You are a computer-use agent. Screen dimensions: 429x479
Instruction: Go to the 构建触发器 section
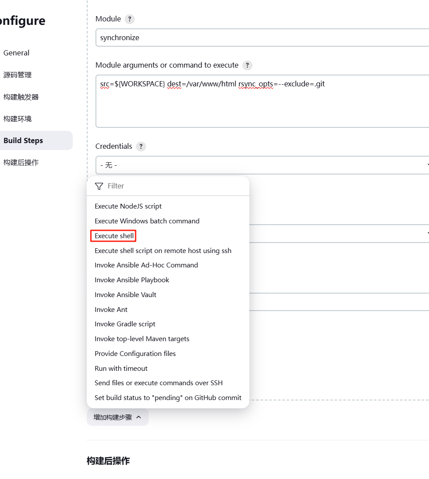click(21, 97)
